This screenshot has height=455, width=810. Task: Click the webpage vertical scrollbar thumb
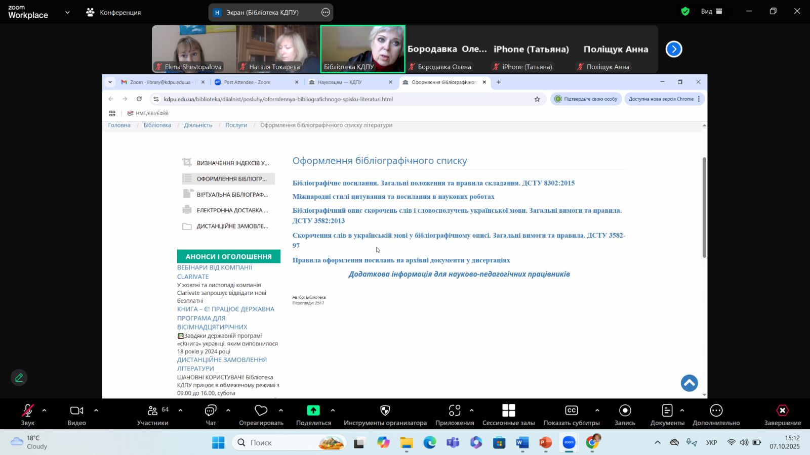click(x=704, y=207)
